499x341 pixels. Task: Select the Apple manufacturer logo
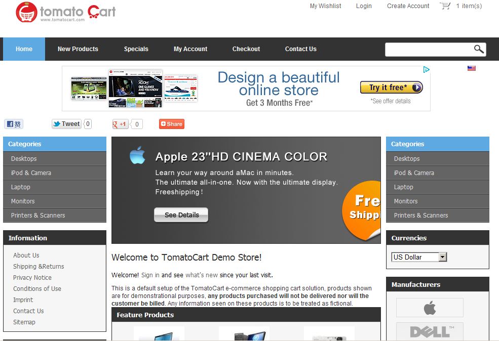(x=430, y=308)
